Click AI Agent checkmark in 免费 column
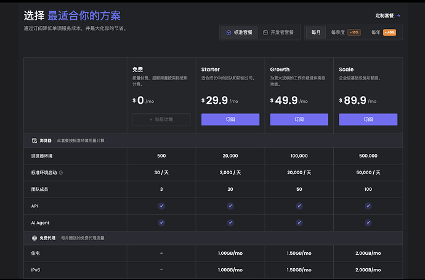Viewport: 425px width, 280px height. [161, 223]
